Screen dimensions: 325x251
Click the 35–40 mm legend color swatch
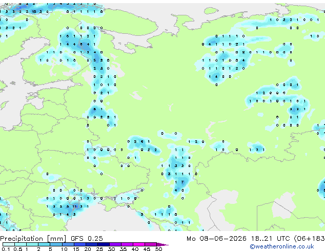[127, 244]
